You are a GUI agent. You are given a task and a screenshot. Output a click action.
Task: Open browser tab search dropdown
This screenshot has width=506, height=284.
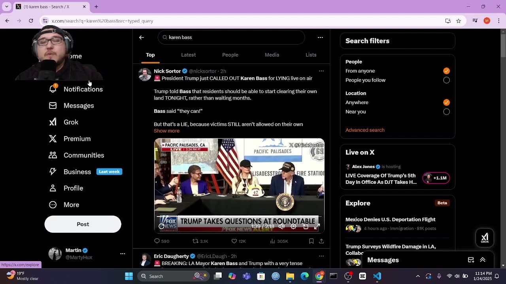pyautogui.click(x=7, y=7)
